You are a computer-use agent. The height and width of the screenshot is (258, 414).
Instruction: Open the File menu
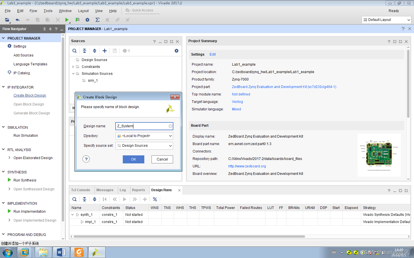pos(8,11)
